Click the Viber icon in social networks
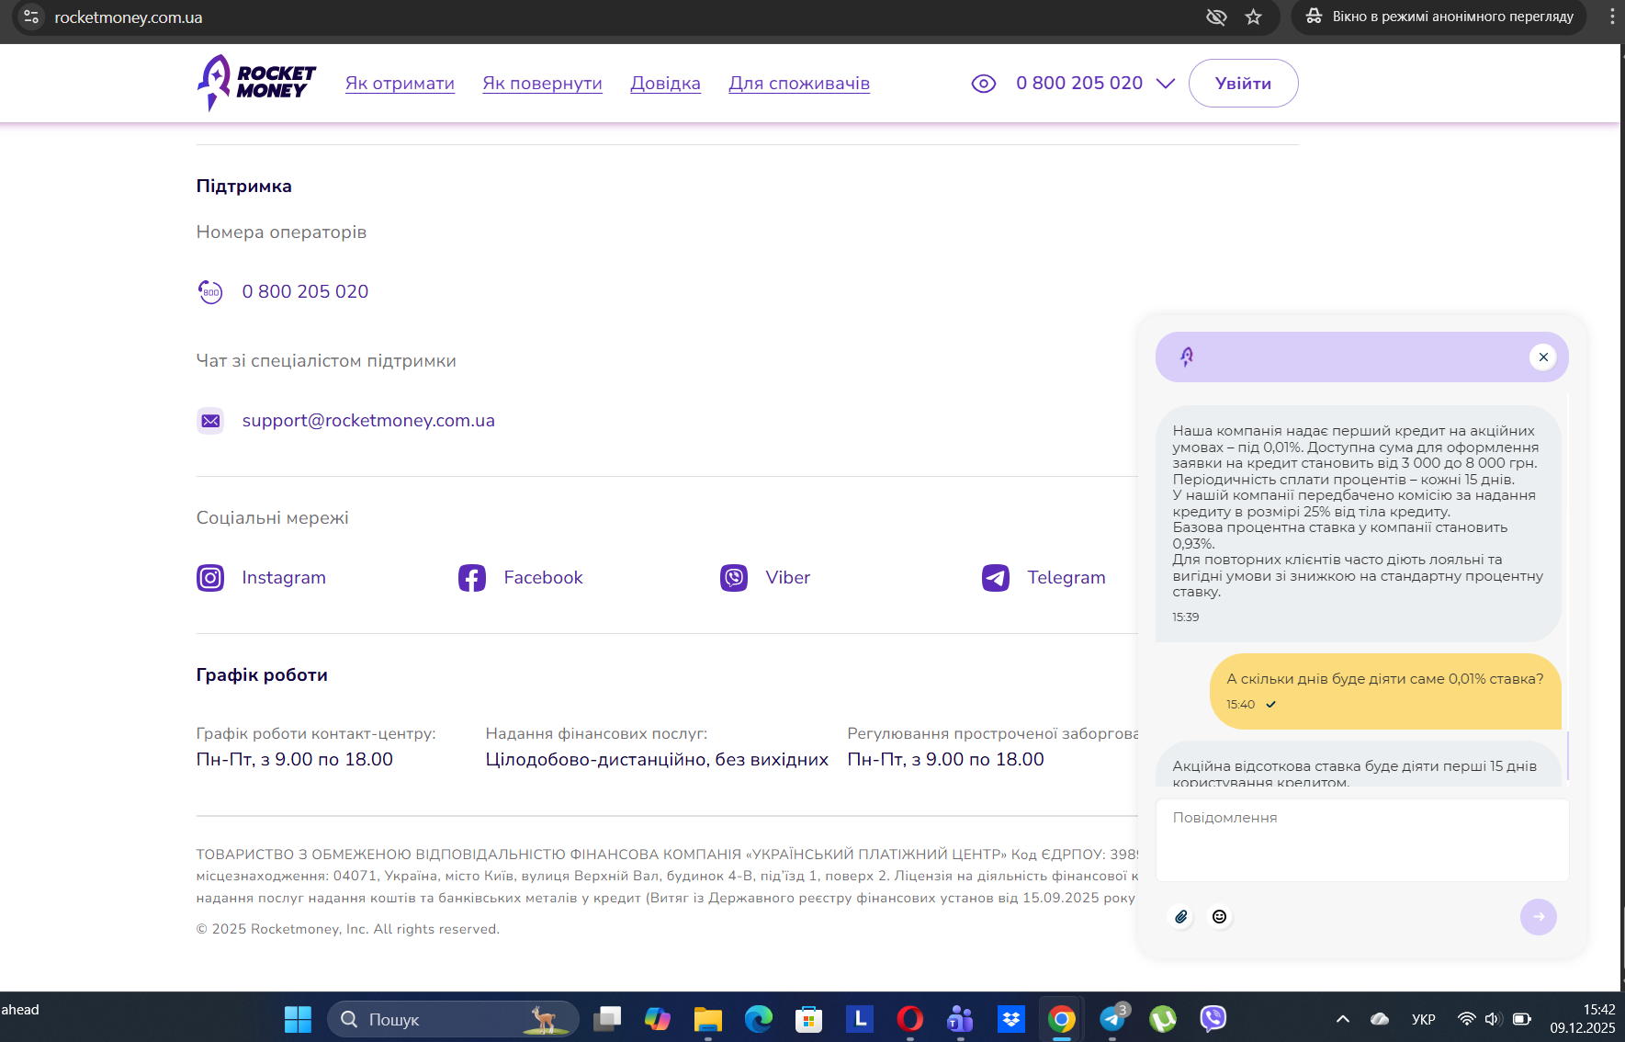This screenshot has height=1042, width=1625. pyautogui.click(x=734, y=578)
